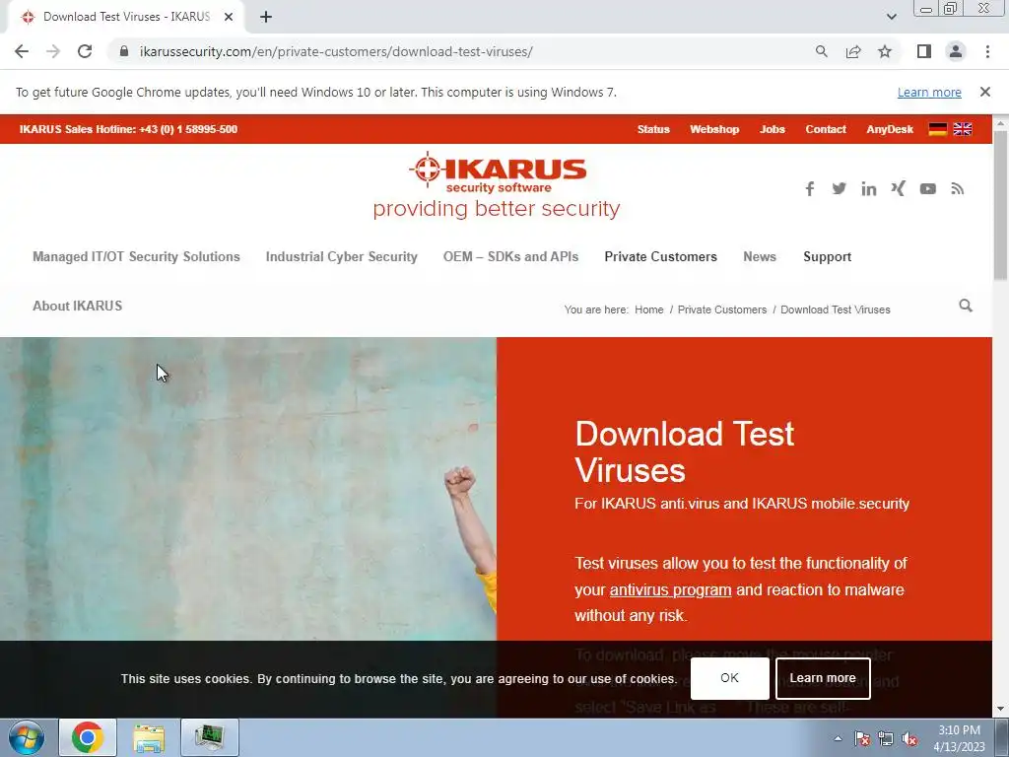Image resolution: width=1009 pixels, height=757 pixels.
Task: Click the zoom magnifier icon in the address bar
Action: [x=821, y=51]
